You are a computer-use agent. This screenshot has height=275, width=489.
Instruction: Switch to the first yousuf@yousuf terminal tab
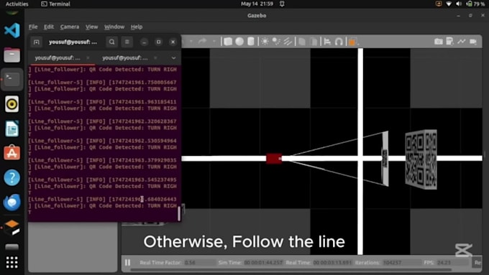point(58,58)
